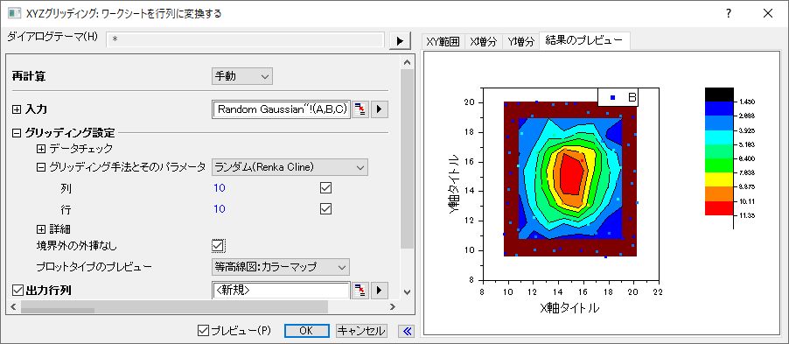Click the black color scale swatch
Image resolution: width=789 pixels, height=344 pixels.
[719, 95]
